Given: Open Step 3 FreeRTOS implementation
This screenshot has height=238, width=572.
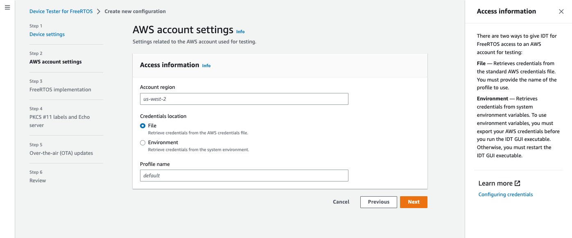Looking at the screenshot, I should click(x=60, y=89).
